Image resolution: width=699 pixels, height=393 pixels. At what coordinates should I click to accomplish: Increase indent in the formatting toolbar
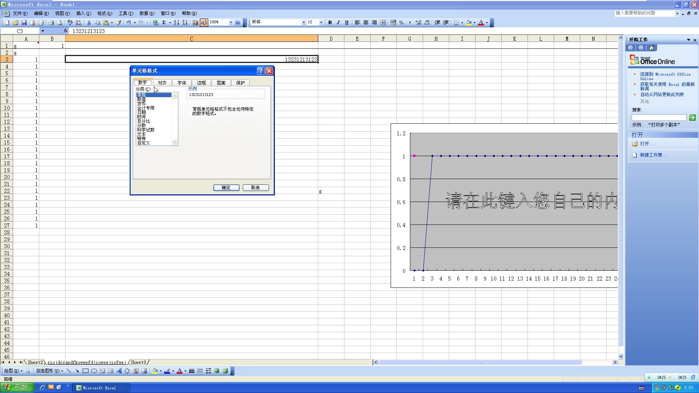[x=446, y=23]
